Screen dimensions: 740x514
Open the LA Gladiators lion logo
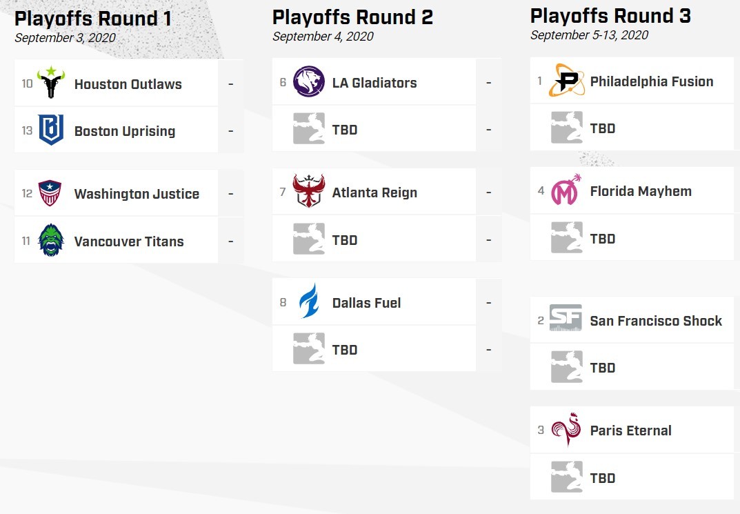click(309, 81)
